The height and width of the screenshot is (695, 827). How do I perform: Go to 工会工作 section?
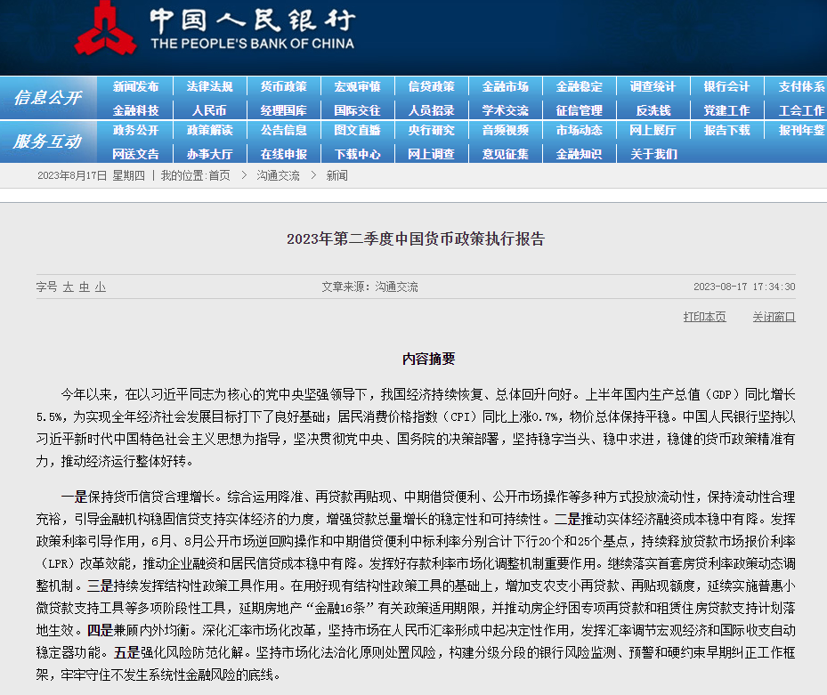click(x=802, y=110)
